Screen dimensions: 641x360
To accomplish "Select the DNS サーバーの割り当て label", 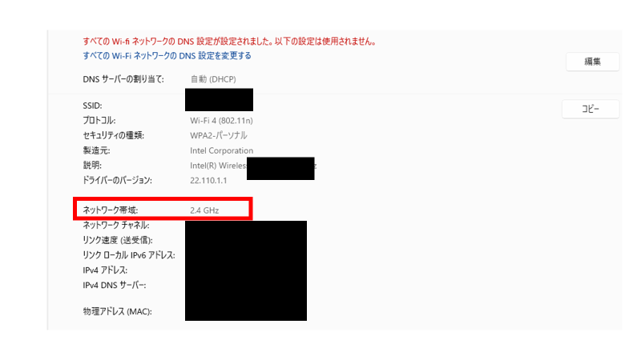I will [x=123, y=79].
